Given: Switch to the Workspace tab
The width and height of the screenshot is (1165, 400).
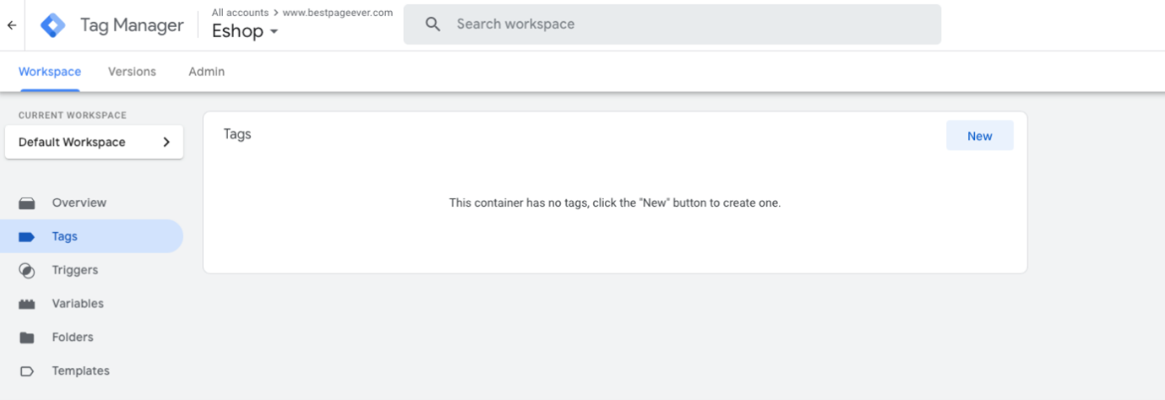Looking at the screenshot, I should 50,72.
